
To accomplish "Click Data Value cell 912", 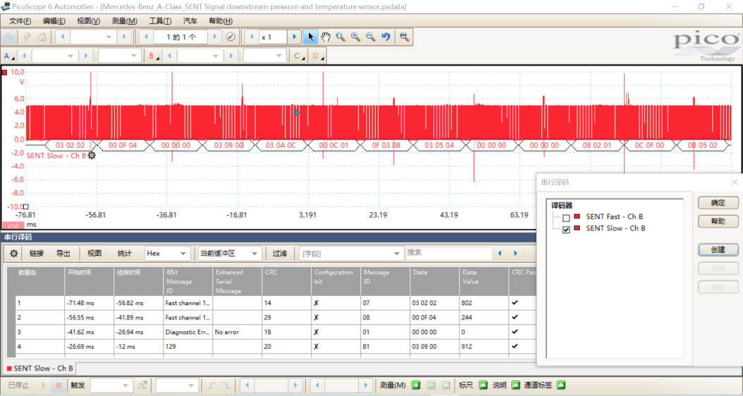I will 484,346.
